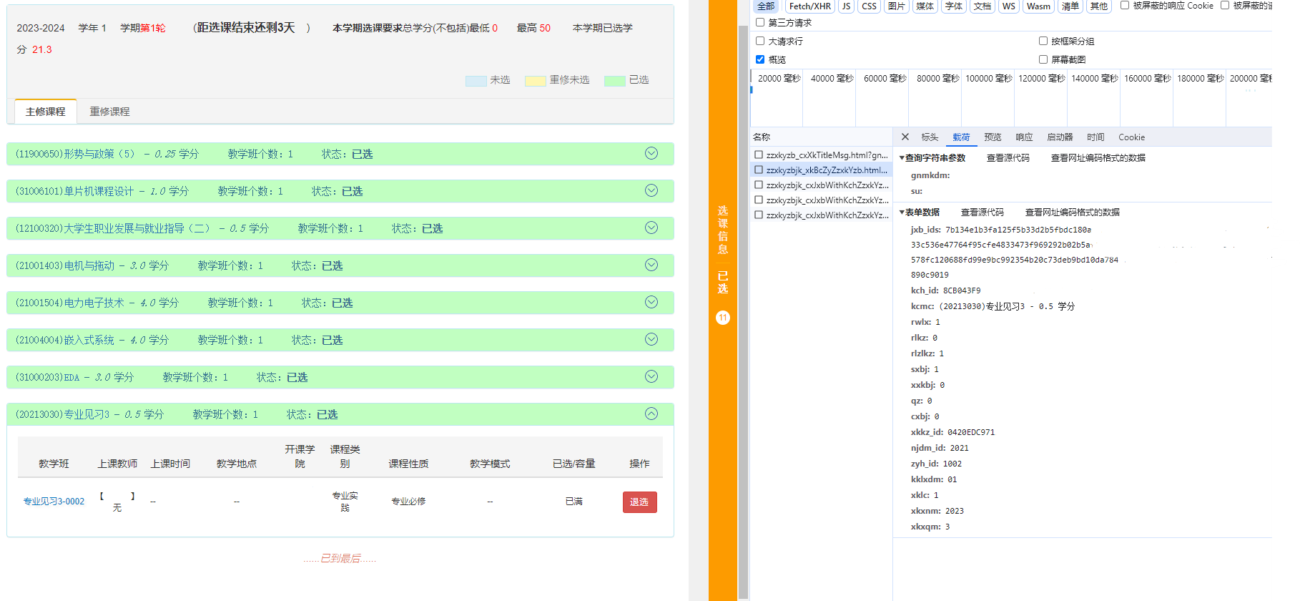Filter requests by 字体

[953, 6]
